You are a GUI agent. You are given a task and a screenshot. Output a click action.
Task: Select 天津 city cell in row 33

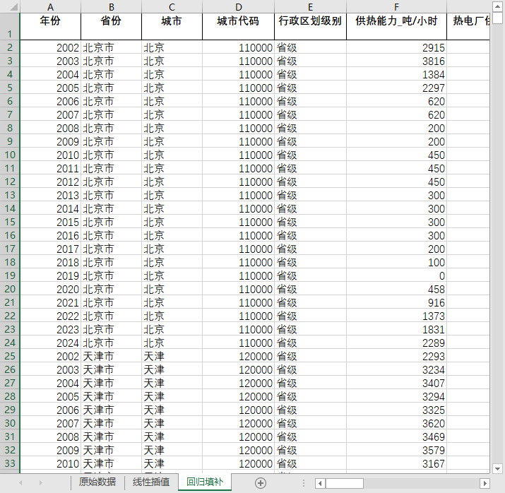[172, 464]
